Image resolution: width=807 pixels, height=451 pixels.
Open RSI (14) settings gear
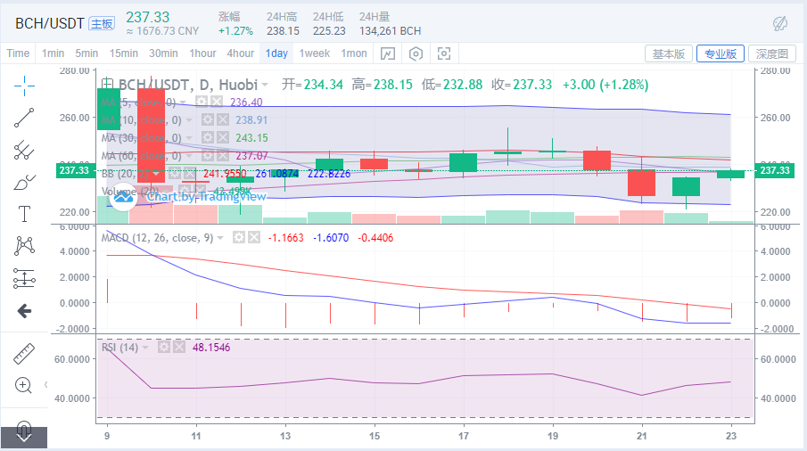pyautogui.click(x=164, y=347)
